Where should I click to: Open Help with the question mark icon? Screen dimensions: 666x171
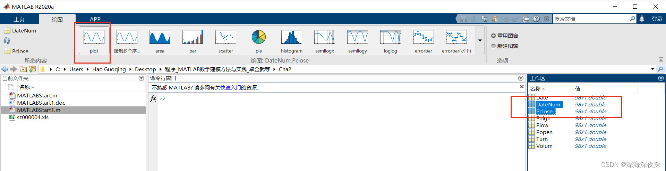[x=536, y=19]
